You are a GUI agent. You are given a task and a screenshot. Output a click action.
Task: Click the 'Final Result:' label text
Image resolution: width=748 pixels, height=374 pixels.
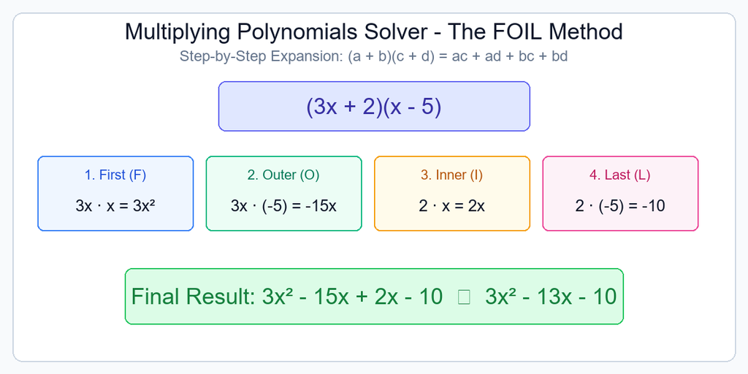pyautogui.click(x=194, y=297)
